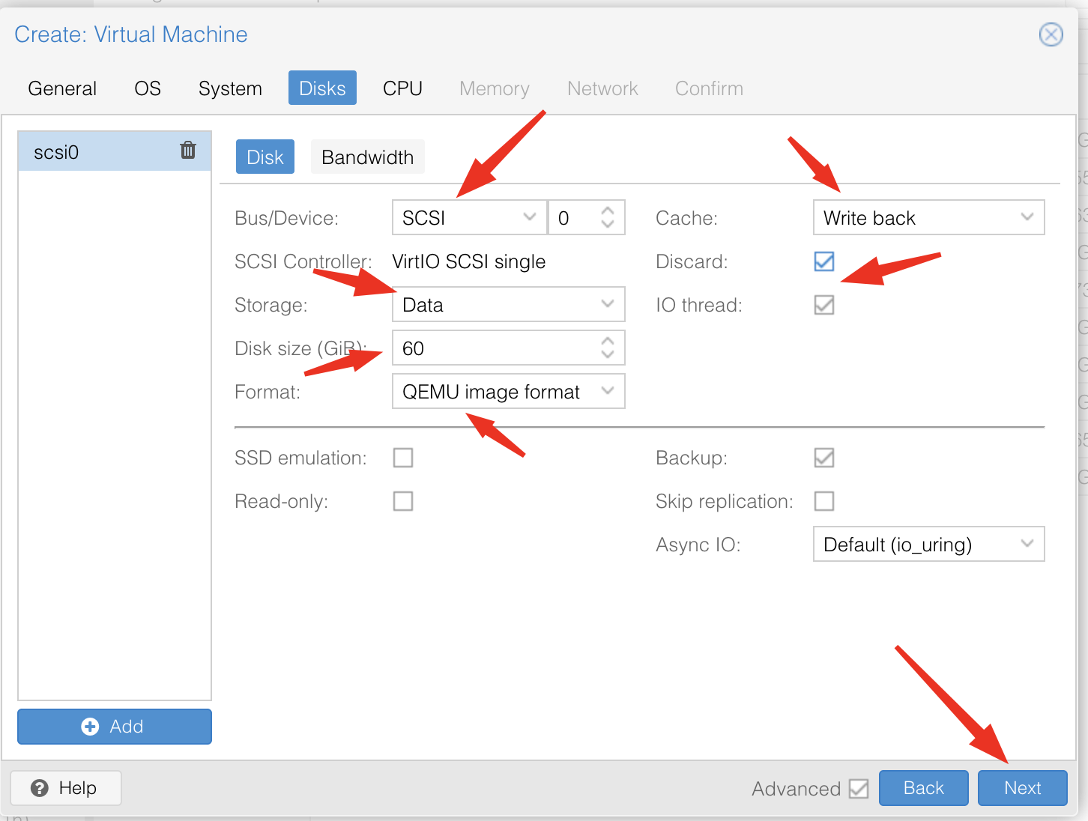Expand the Async IO dropdown
The height and width of the screenshot is (821, 1088).
[928, 545]
